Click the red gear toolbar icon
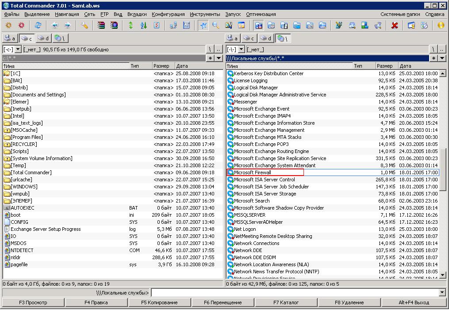 tap(22, 26)
